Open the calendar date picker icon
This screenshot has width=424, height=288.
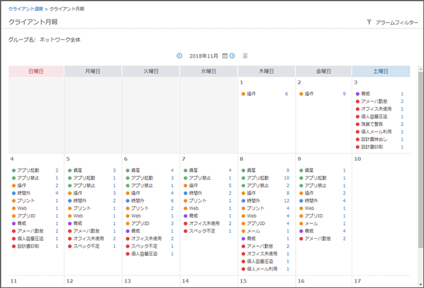225,56
